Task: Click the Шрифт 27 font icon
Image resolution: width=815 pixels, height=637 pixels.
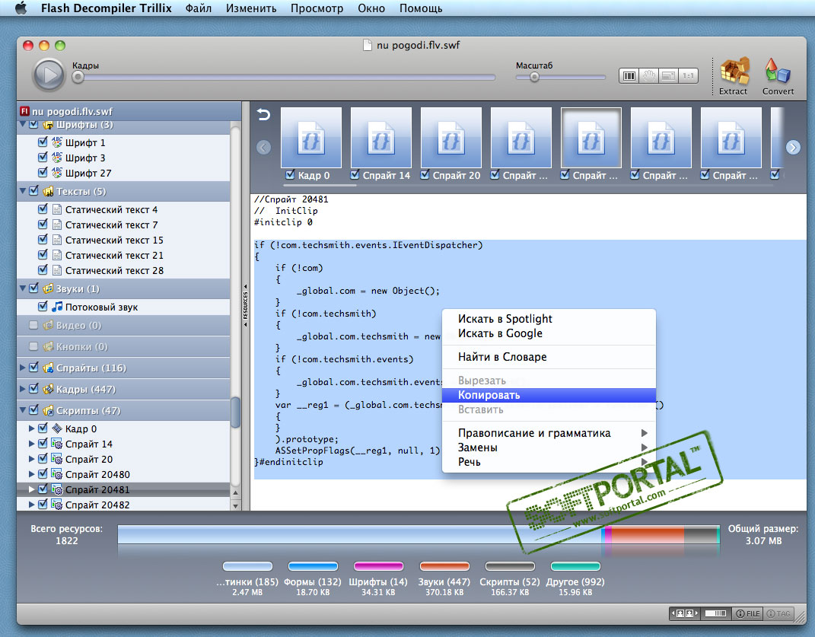Action: (56, 173)
